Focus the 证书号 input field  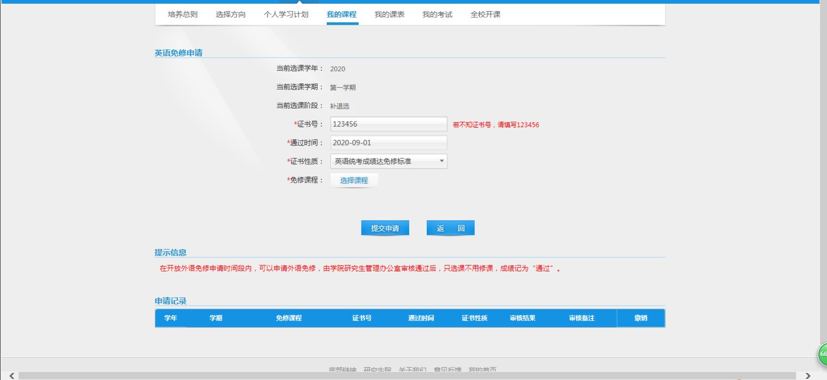pos(388,124)
